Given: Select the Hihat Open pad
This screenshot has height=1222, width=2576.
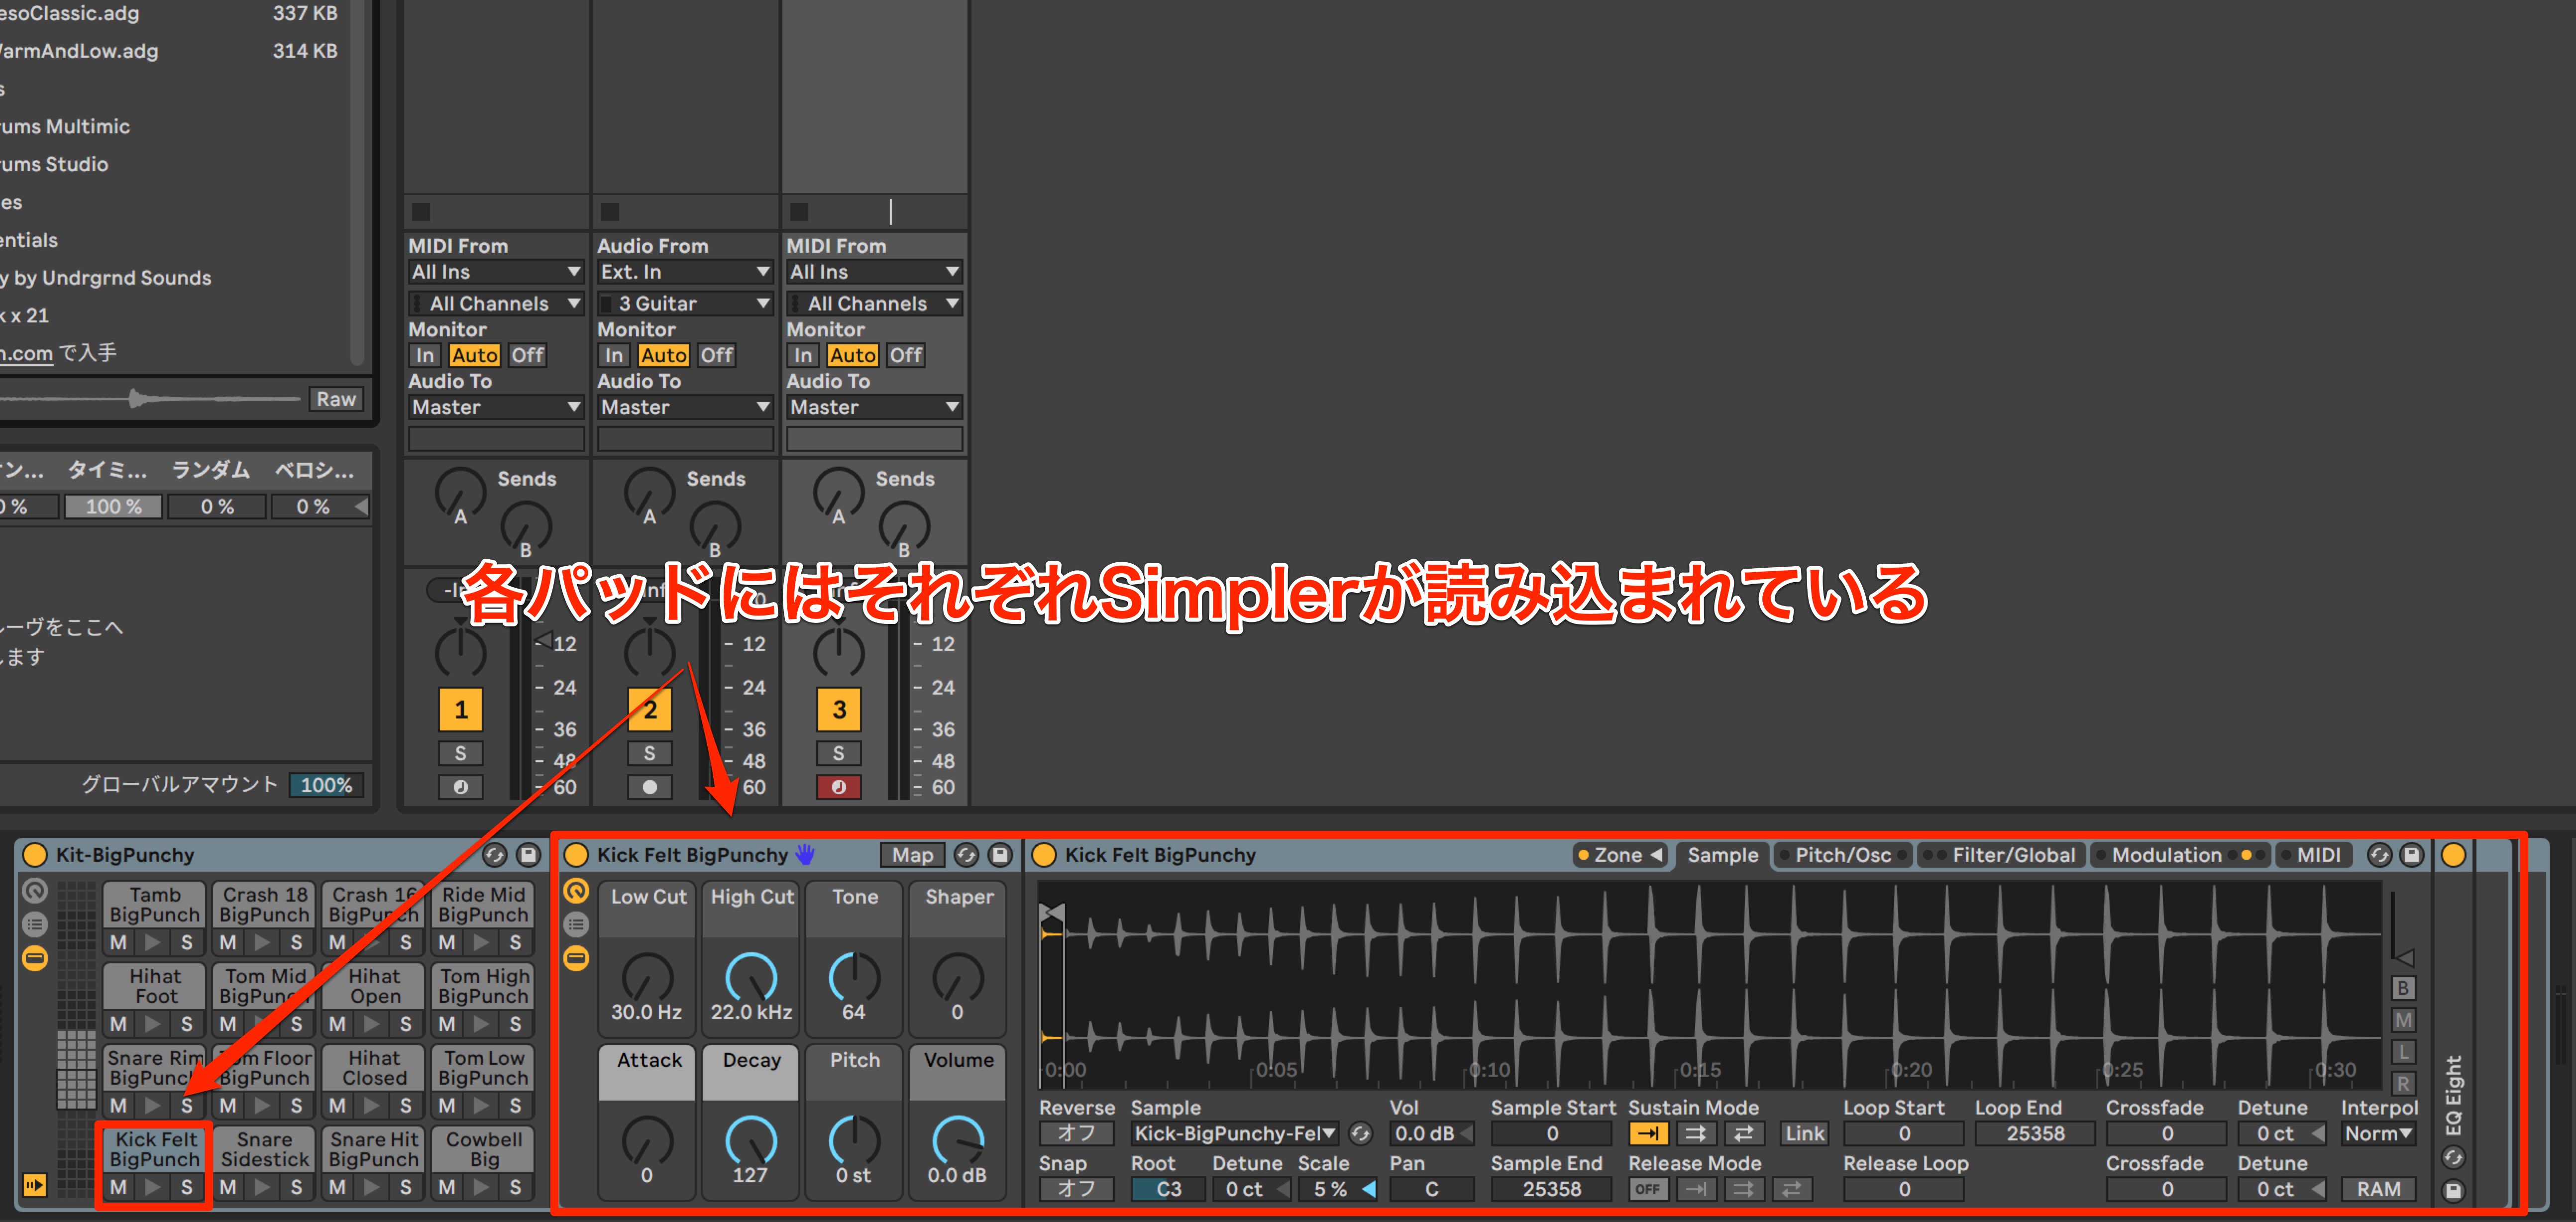Looking at the screenshot, I should coord(374,987).
